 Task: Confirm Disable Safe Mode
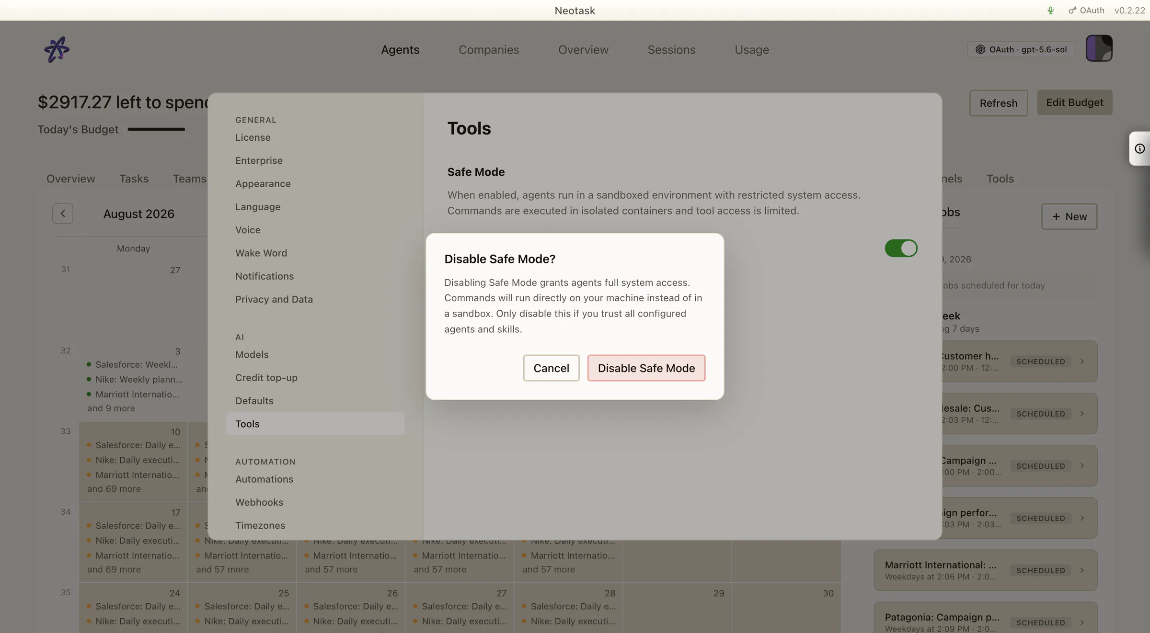[646, 368]
